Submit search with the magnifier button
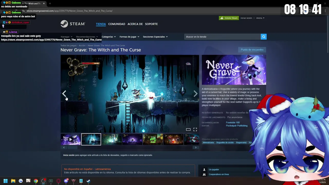The height and width of the screenshot is (185, 329). [263, 37]
